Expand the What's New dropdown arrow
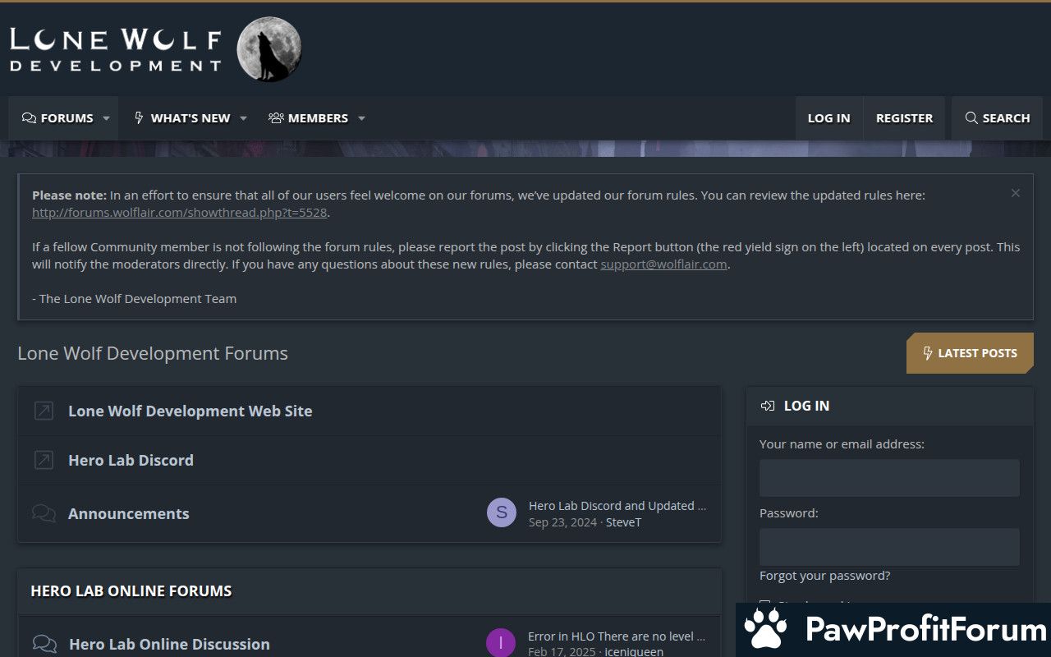 pyautogui.click(x=243, y=118)
